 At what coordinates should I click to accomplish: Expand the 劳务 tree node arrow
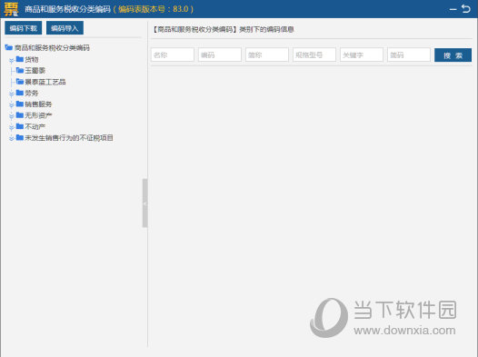point(11,94)
